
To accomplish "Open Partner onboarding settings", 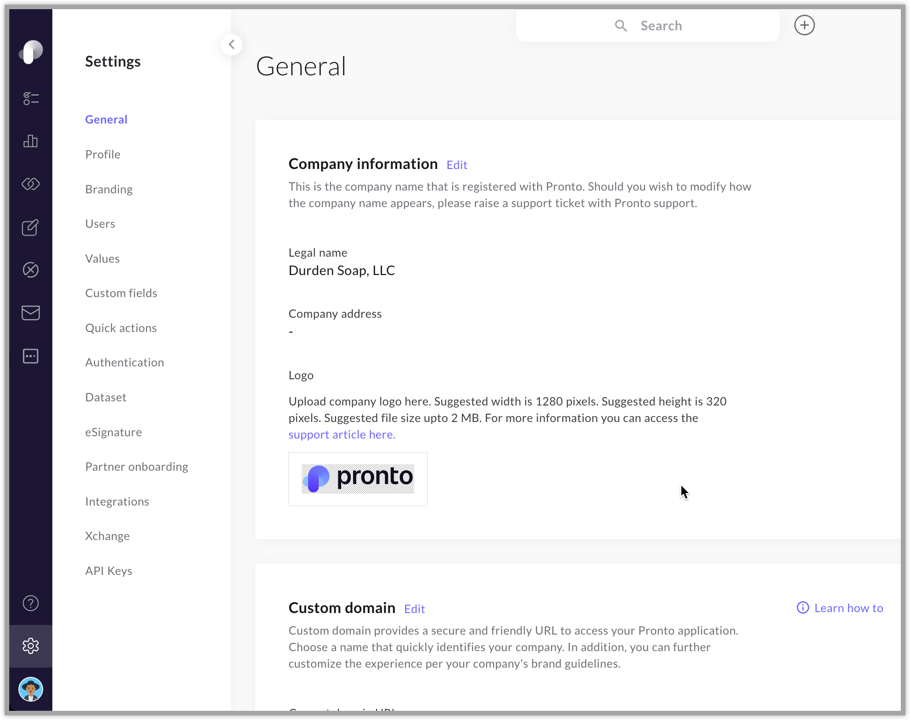I will 137,467.
